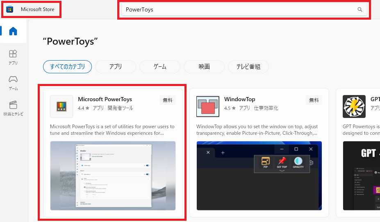This screenshot has height=222, width=380.
Task: Open the WindowTop screenshot thumbnail
Action: click(x=259, y=176)
